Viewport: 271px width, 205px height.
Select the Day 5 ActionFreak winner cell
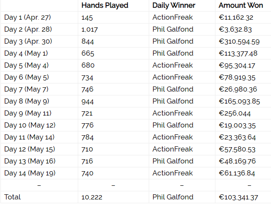(x=173, y=65)
